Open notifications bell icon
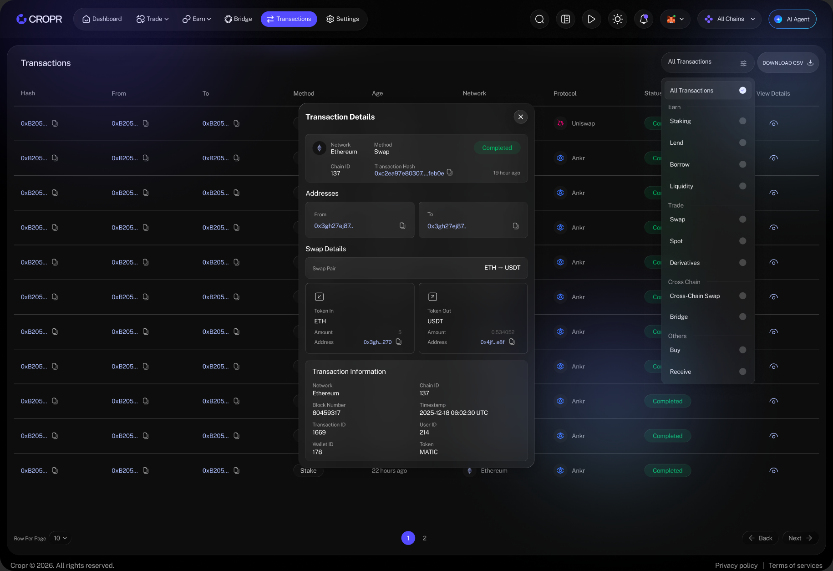Image resolution: width=833 pixels, height=571 pixels. coord(644,19)
